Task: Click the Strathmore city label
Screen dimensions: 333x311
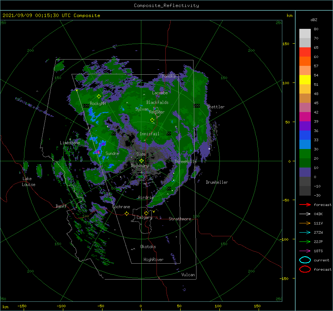Action: (180, 219)
